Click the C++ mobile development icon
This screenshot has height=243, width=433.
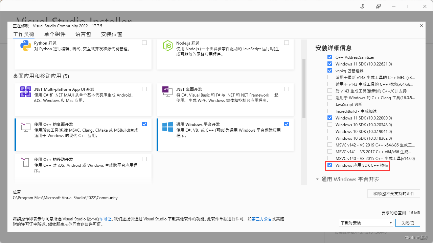(x=26, y=162)
